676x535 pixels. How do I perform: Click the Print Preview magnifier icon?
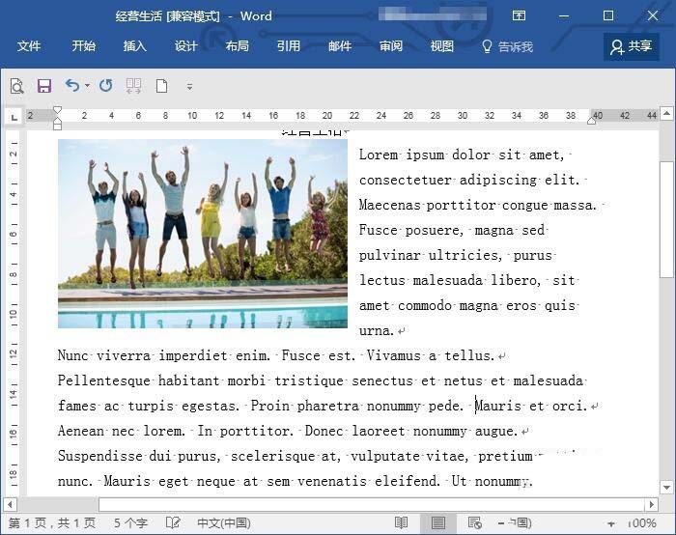tap(16, 86)
